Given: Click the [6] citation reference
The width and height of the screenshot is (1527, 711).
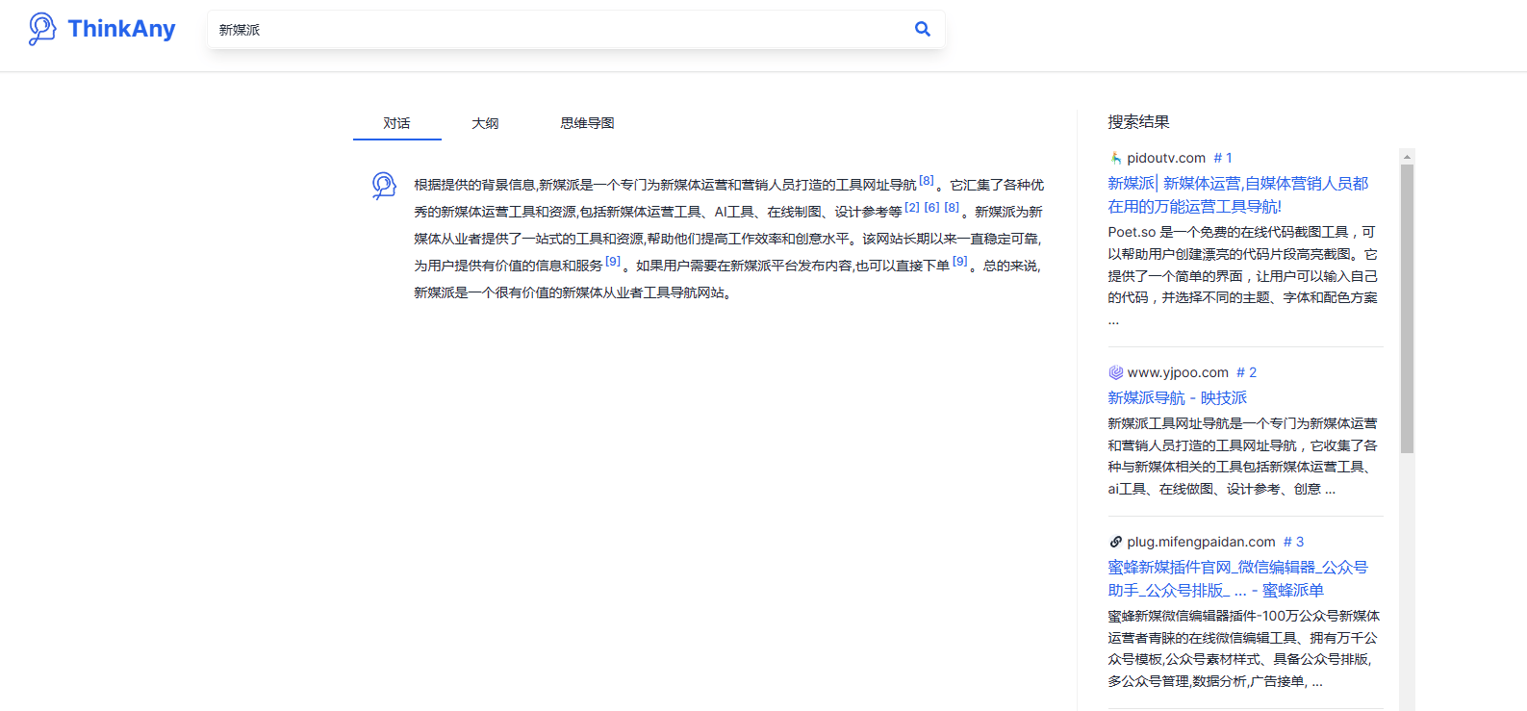Looking at the screenshot, I should click(931, 207).
